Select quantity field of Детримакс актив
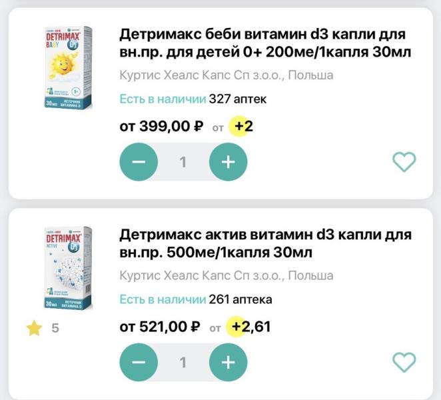The width and height of the screenshot is (441, 400). (183, 362)
